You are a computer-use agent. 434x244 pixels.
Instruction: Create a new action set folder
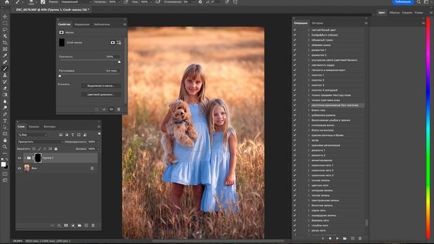pyautogui.click(x=344, y=238)
